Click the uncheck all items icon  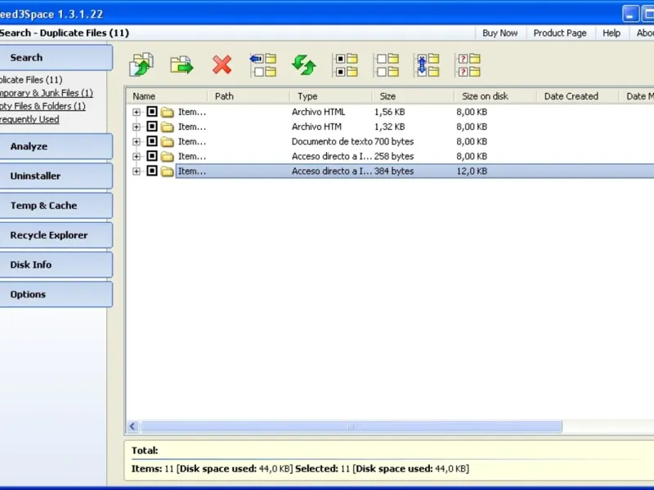tap(386, 65)
